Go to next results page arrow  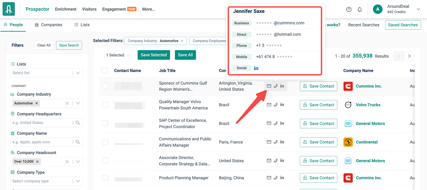(409, 56)
